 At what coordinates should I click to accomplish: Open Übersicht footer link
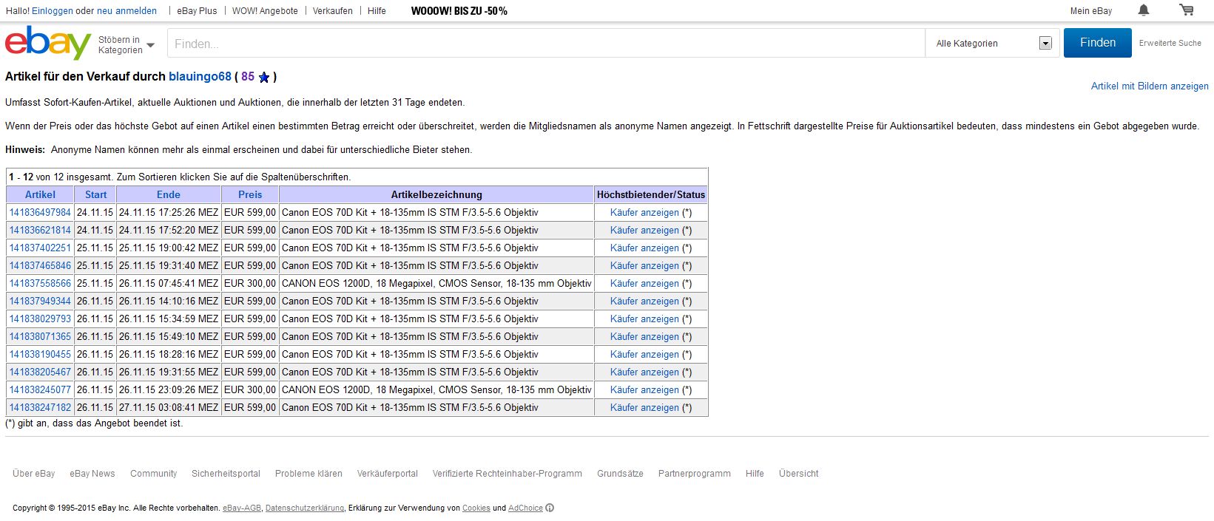(799, 474)
